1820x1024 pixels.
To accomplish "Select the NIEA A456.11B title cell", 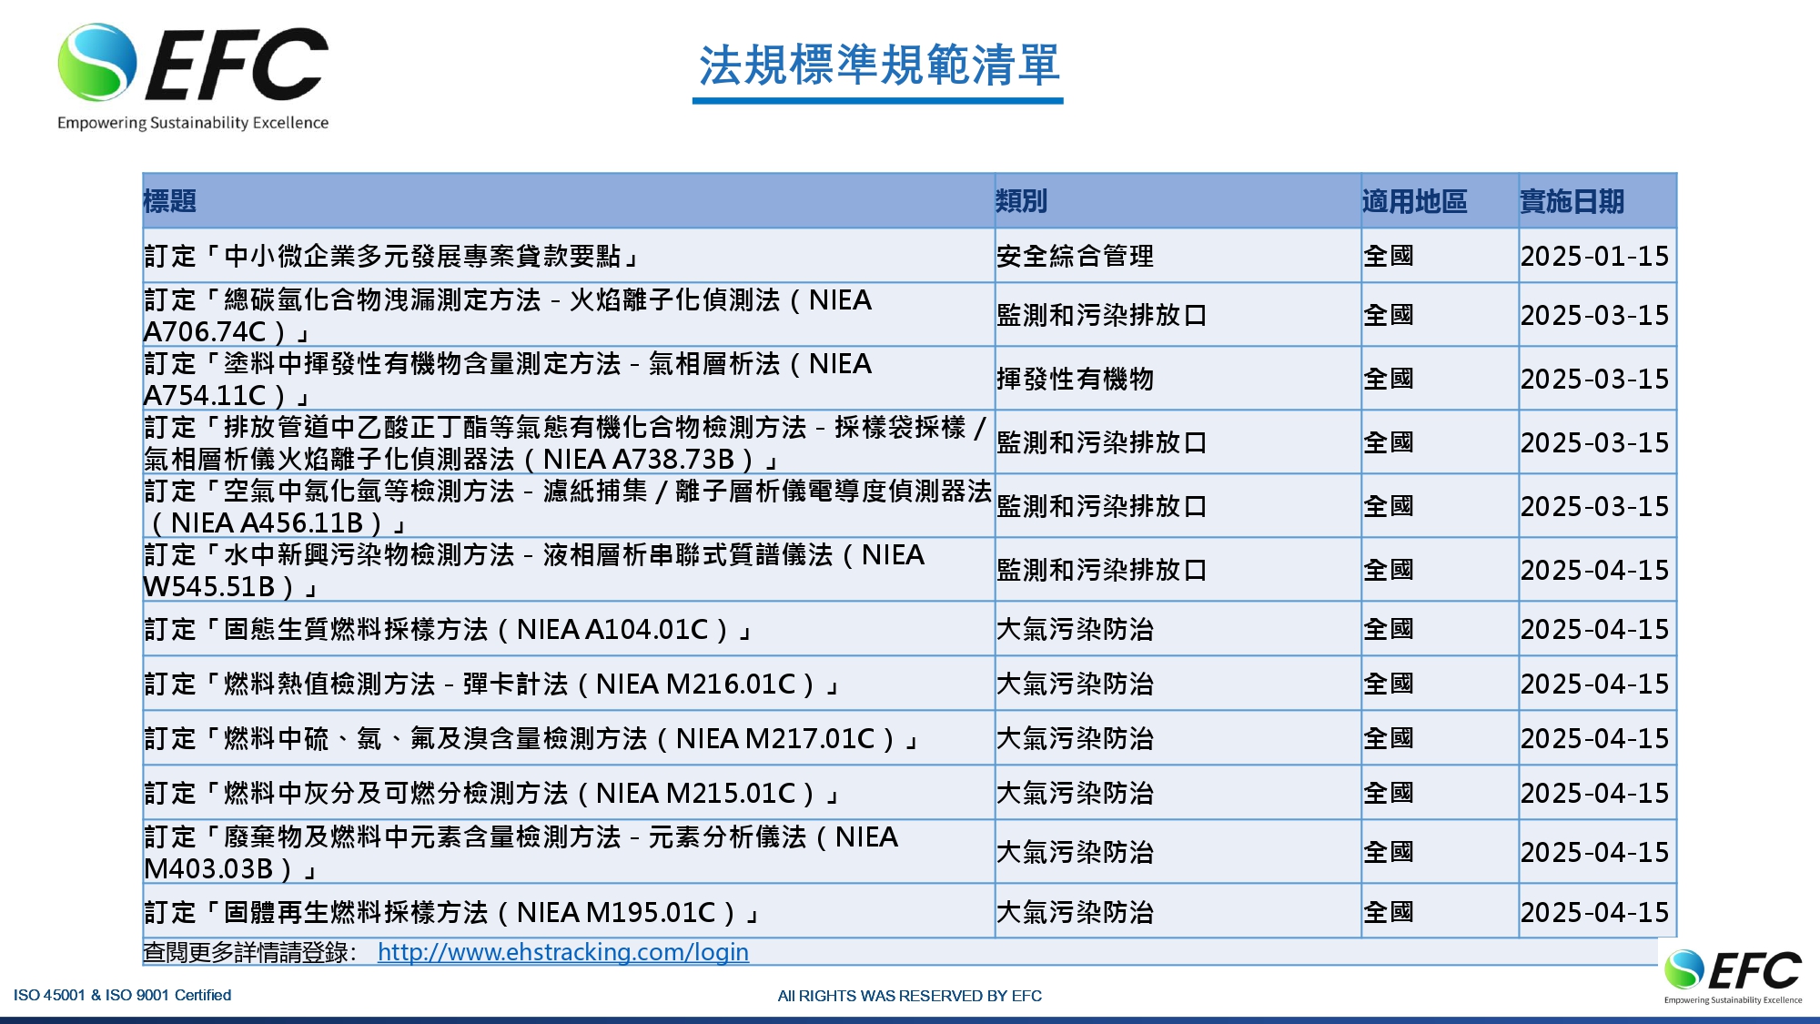I will 569,506.
